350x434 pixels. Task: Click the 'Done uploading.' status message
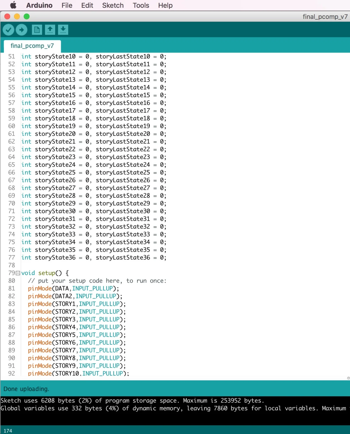click(26, 389)
